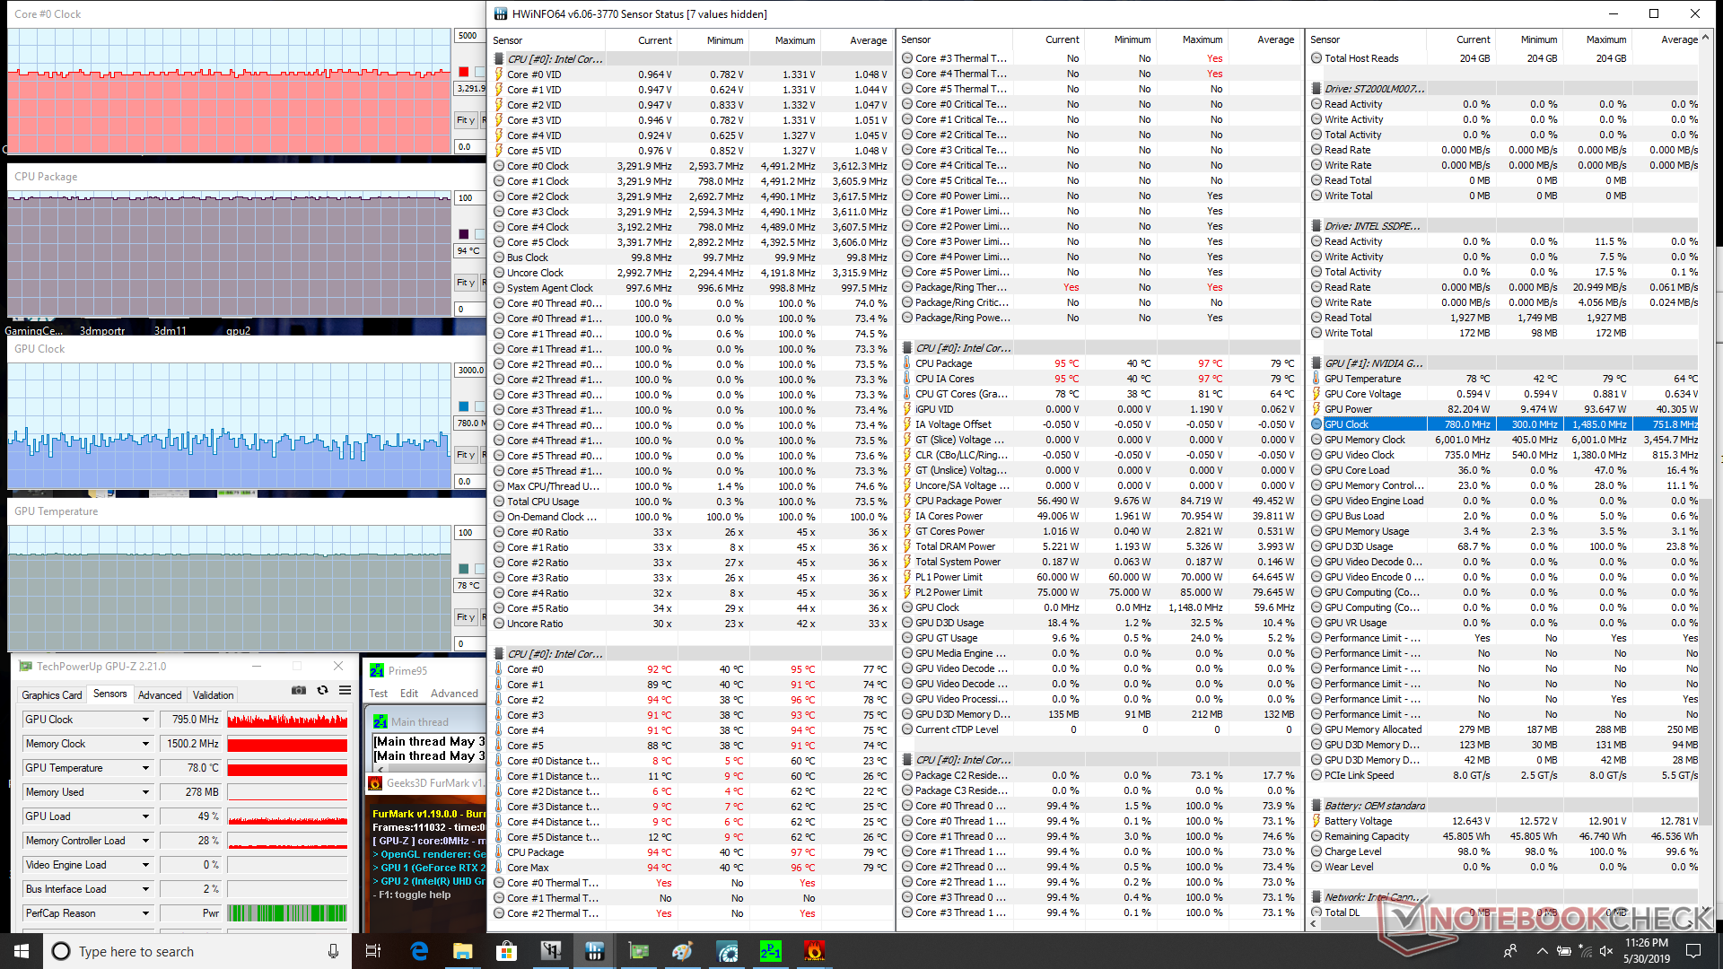The width and height of the screenshot is (1723, 969).
Task: Click Fit y button on GPU Temperature graph
Action: tap(465, 617)
